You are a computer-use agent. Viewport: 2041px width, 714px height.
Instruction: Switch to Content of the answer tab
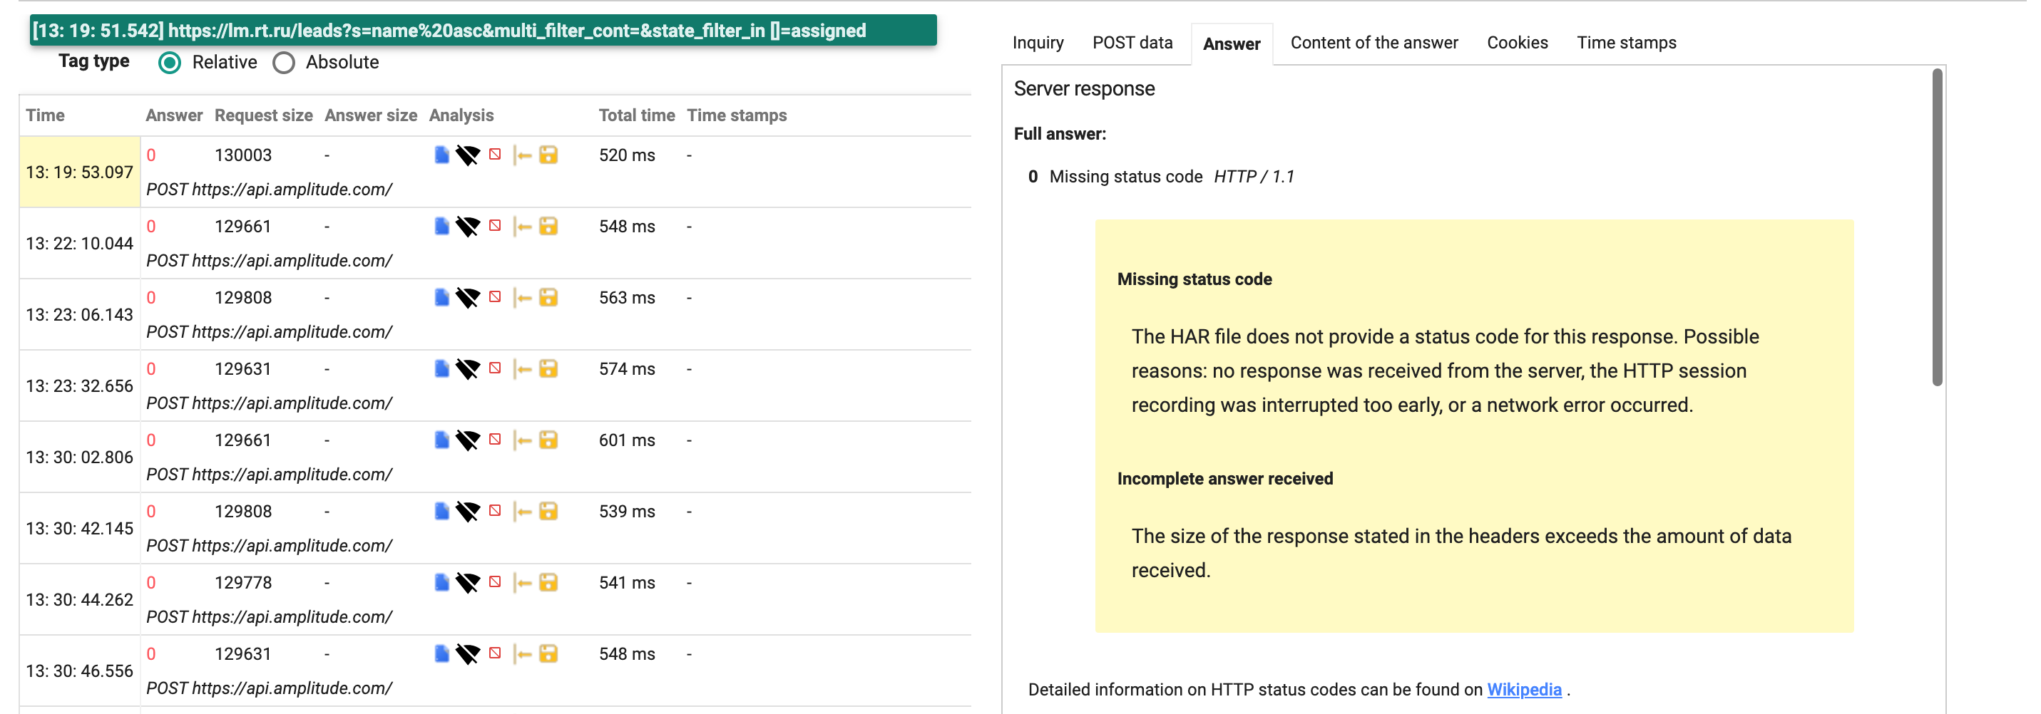point(1374,43)
